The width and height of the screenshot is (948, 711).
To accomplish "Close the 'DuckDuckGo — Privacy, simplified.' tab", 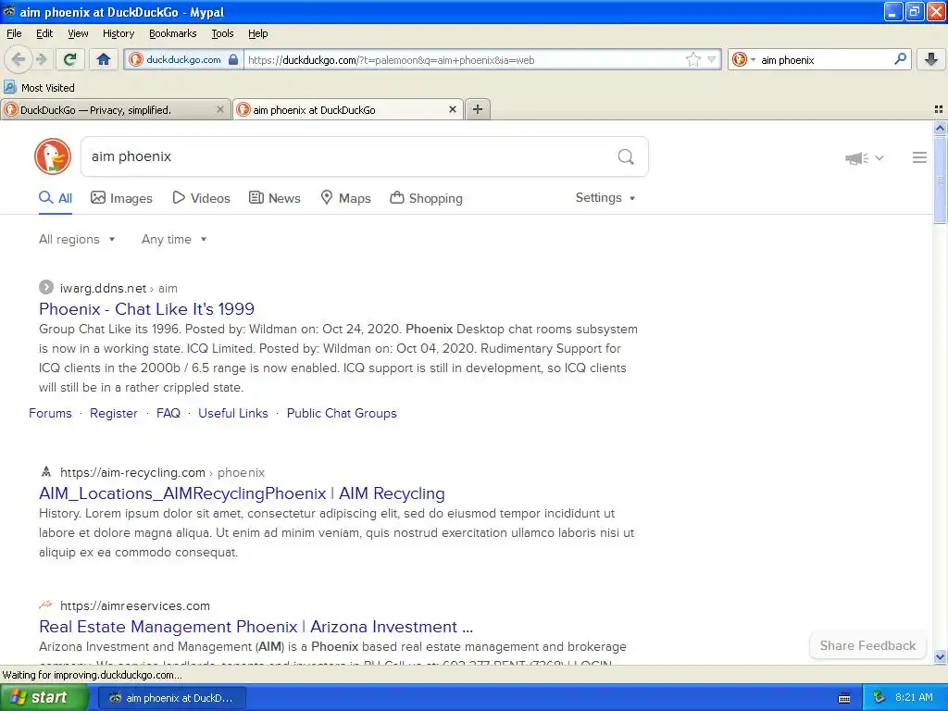I will click(x=220, y=109).
